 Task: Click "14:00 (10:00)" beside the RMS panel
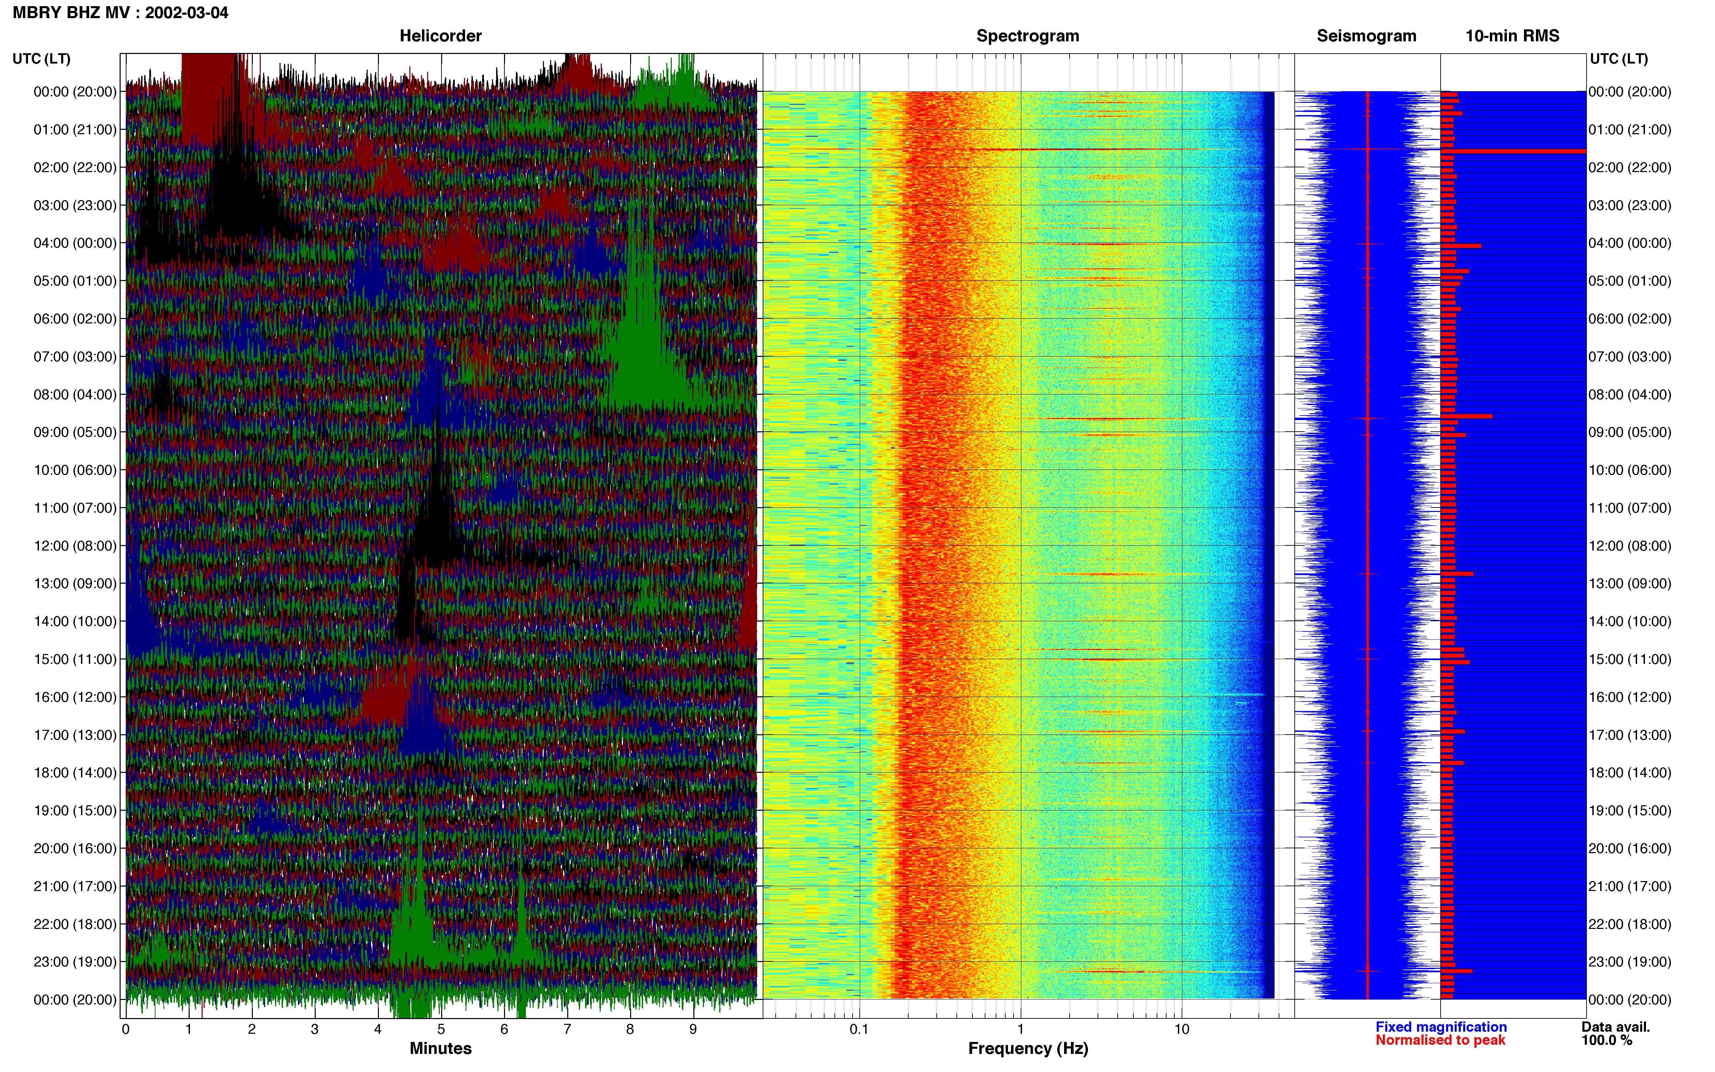click(1630, 622)
